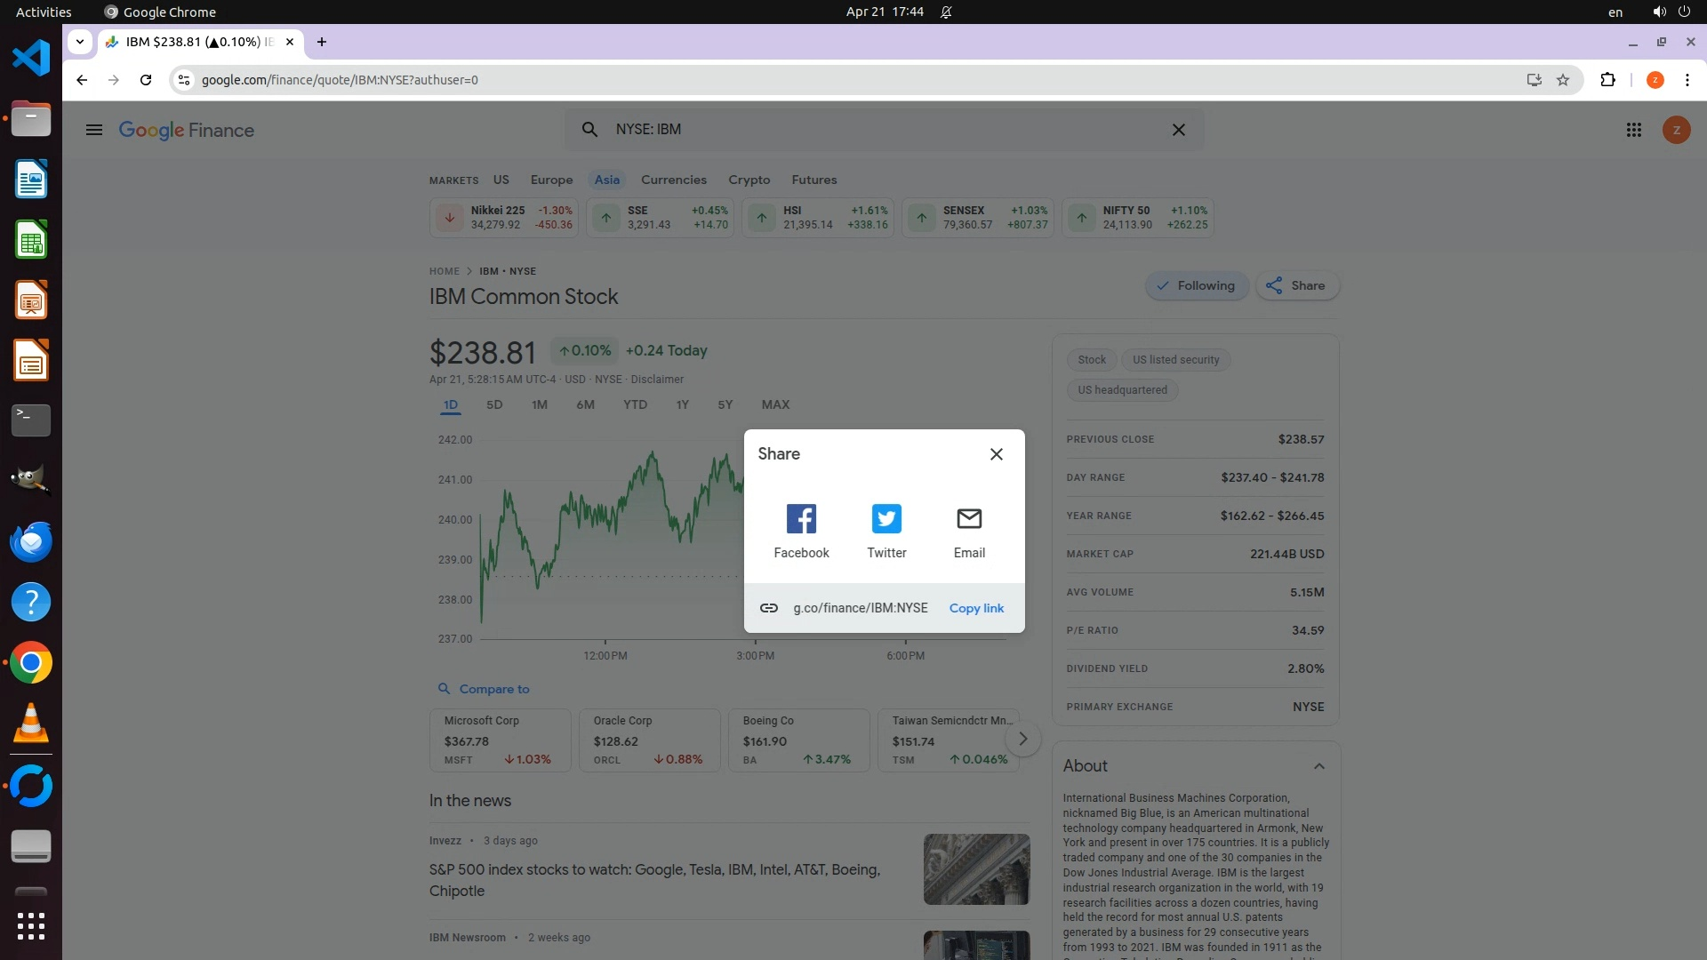The image size is (1707, 960).
Task: Open the Extensions puzzle icon
Action: 1607,80
